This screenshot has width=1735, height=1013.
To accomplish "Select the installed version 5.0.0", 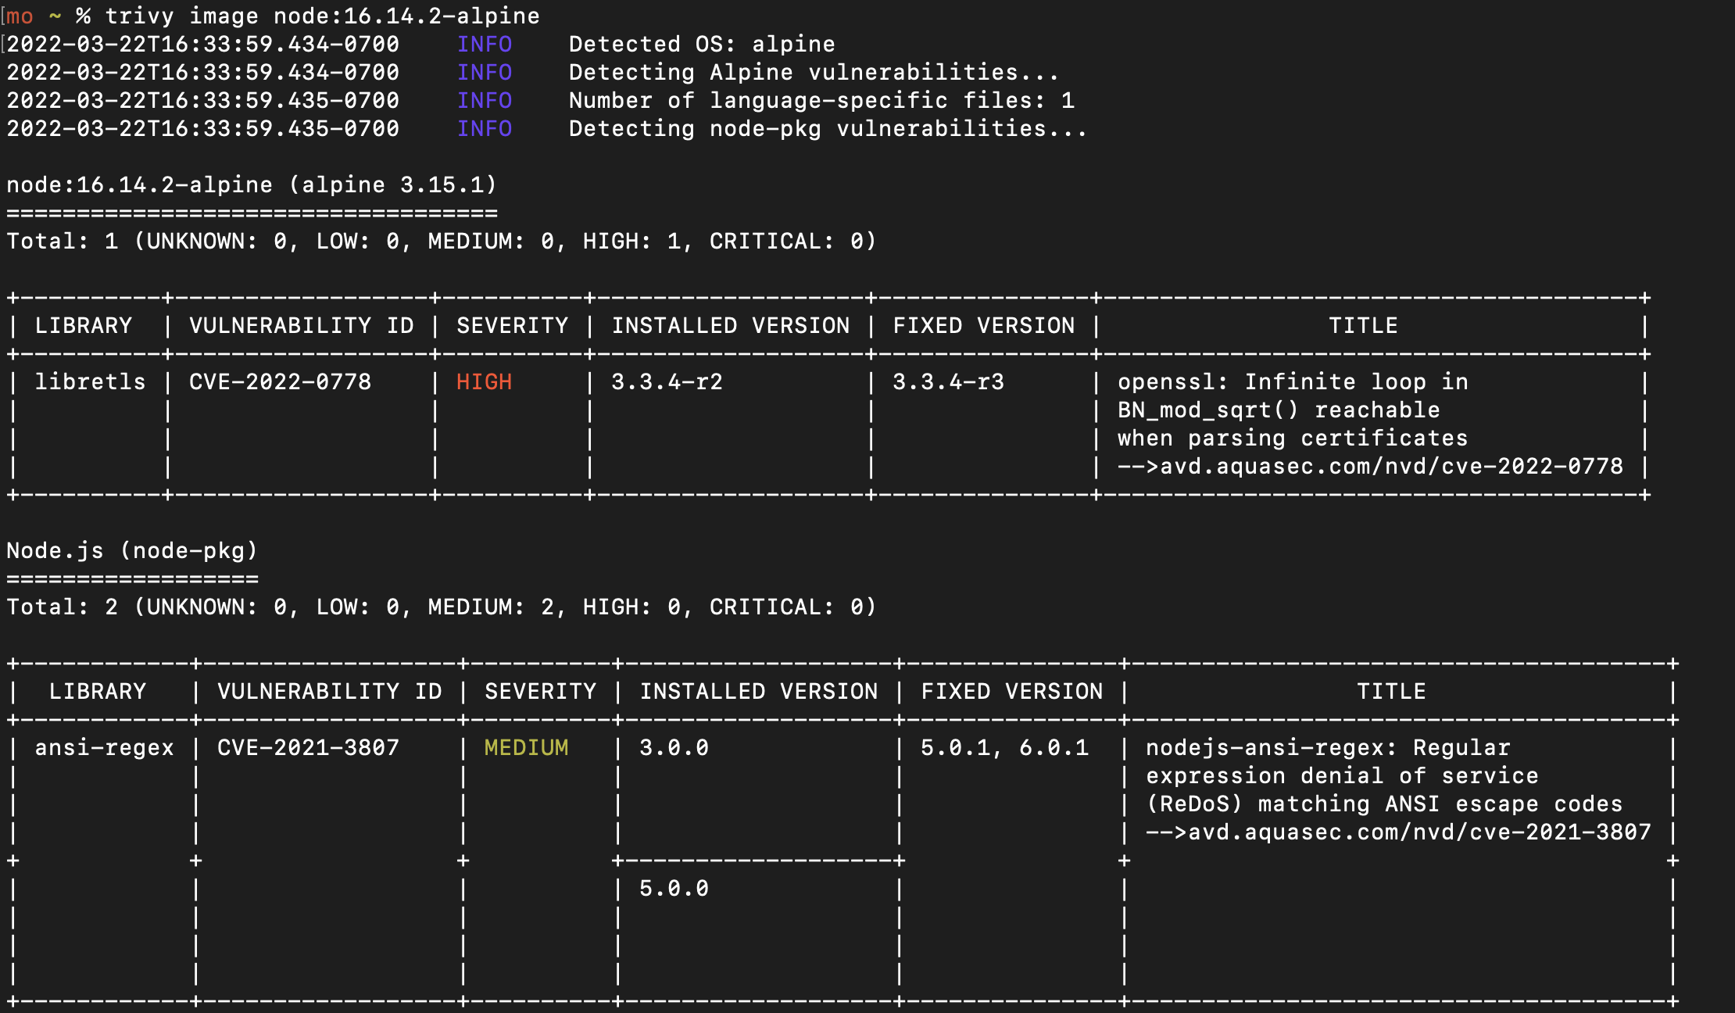I will point(673,888).
